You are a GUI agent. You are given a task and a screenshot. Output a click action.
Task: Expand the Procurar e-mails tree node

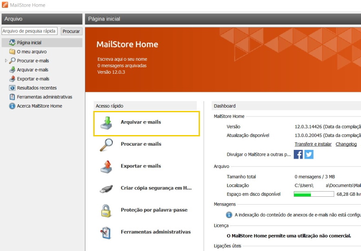[6, 61]
